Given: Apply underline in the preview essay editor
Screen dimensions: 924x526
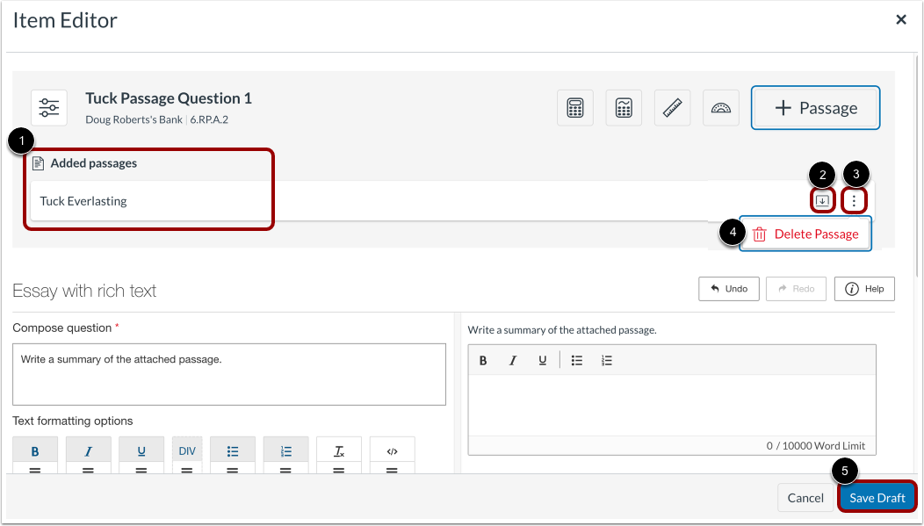Looking at the screenshot, I should click(x=543, y=361).
